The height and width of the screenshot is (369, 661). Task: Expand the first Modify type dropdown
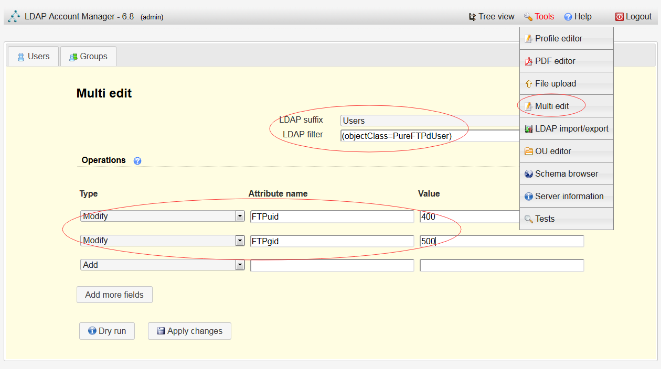[162, 216]
